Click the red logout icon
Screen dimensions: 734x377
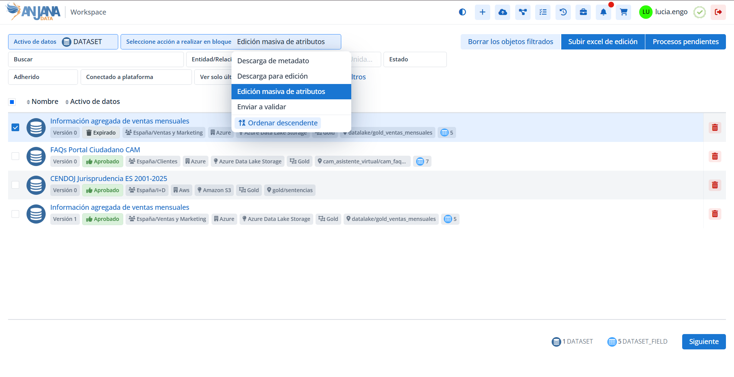pyautogui.click(x=718, y=12)
